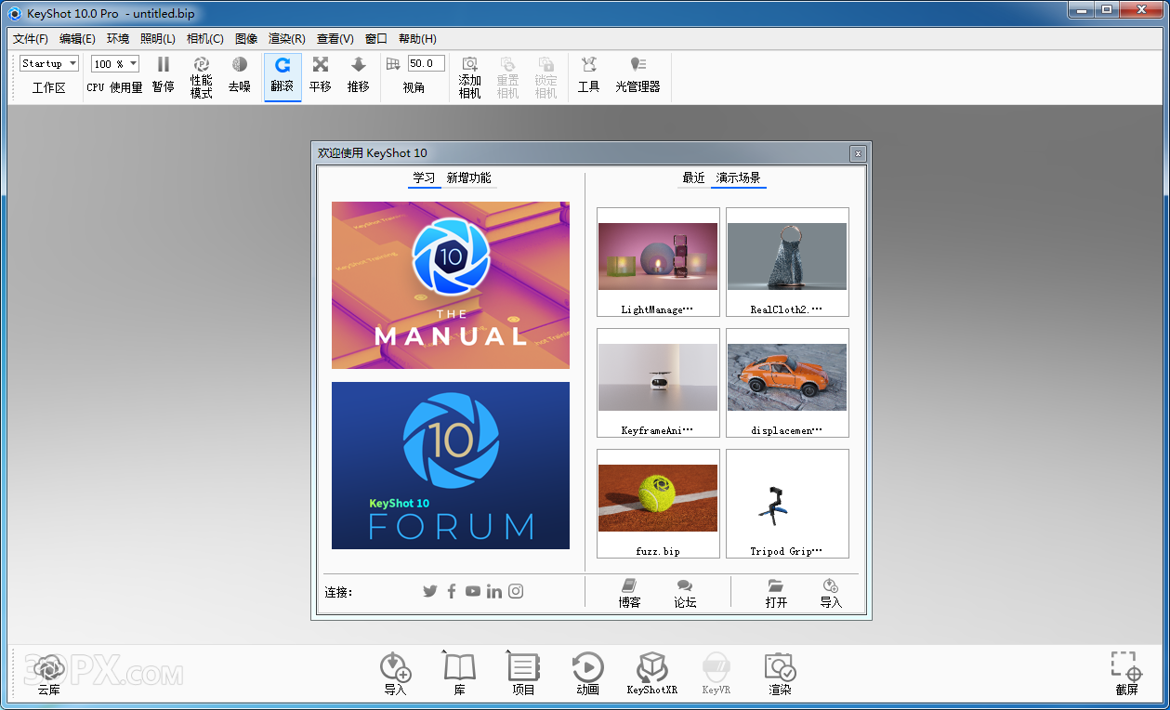Open the CPU usage percentage dropdown

pyautogui.click(x=115, y=63)
